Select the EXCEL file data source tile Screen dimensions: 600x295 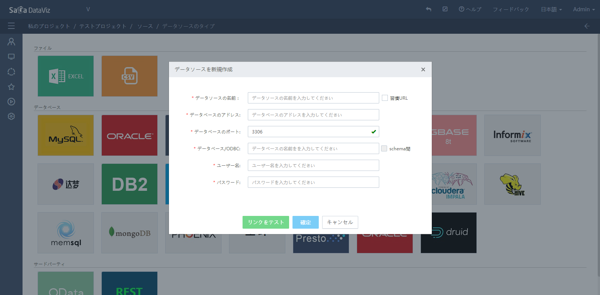66,76
